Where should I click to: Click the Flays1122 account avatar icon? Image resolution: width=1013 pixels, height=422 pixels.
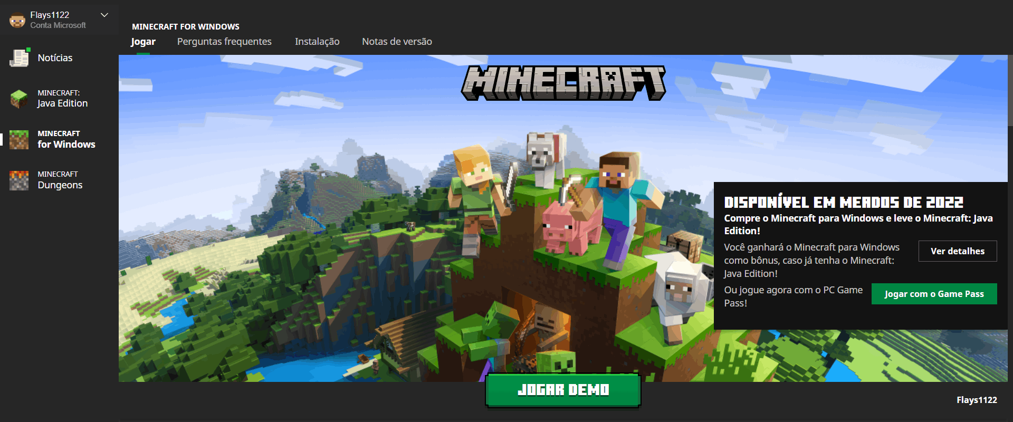[17, 20]
